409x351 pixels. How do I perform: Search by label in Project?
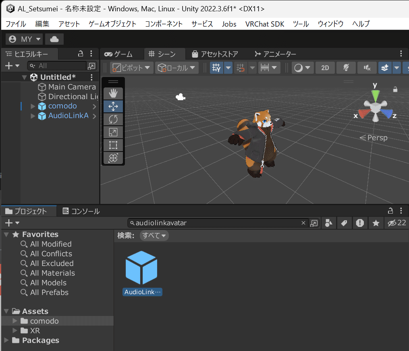point(344,223)
